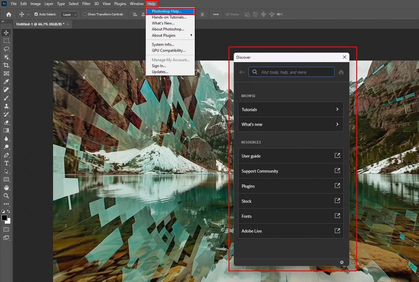
Task: Select the Frame tool
Action: pyautogui.click(x=6, y=73)
